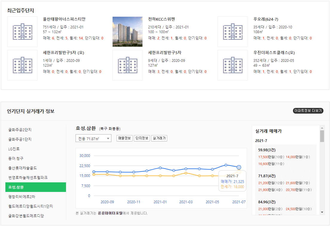Click the 2021-7 highlighted chart data point
The height and width of the screenshot is (226, 330).
point(239,167)
